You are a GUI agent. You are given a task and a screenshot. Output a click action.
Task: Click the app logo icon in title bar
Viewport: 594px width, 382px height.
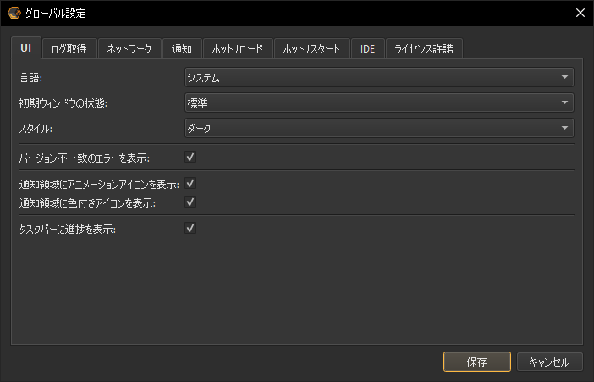tap(14, 13)
